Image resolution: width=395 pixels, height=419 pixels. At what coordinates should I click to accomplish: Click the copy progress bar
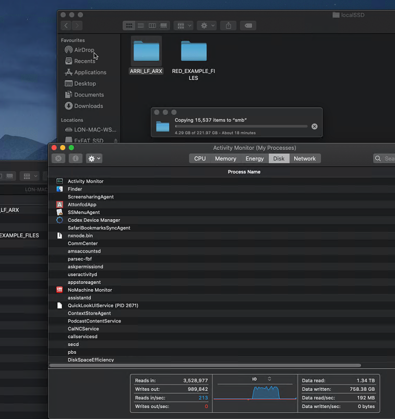click(x=241, y=126)
